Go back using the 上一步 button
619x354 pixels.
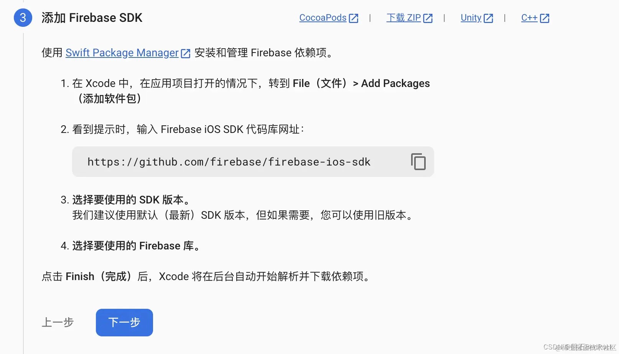pyautogui.click(x=58, y=322)
